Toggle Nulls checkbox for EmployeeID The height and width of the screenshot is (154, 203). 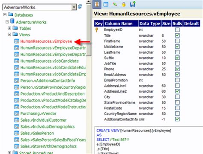point(177,30)
